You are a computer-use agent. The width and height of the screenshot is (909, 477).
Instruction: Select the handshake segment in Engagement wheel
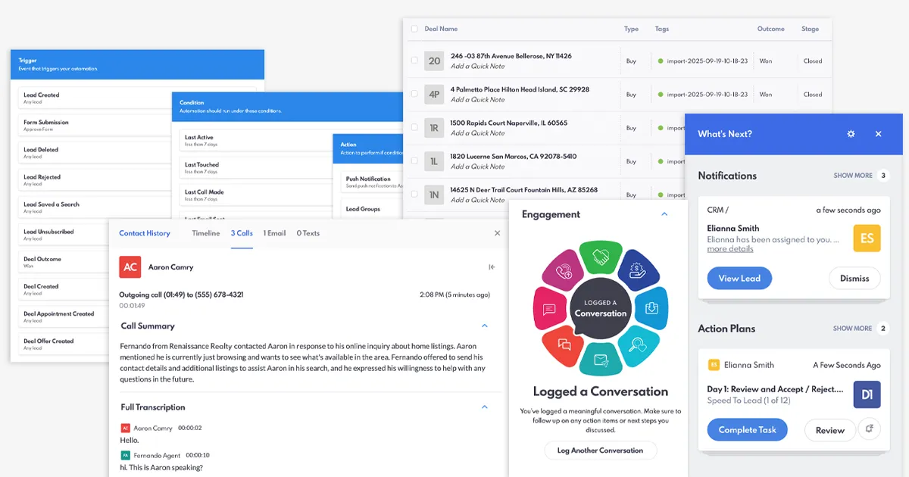(601, 258)
